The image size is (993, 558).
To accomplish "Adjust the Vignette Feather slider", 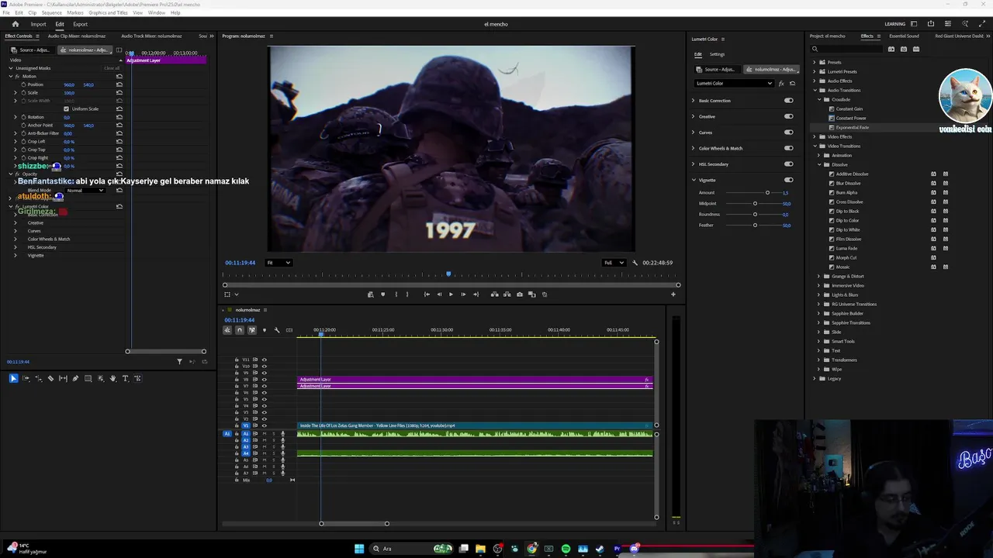I will 755,225.
